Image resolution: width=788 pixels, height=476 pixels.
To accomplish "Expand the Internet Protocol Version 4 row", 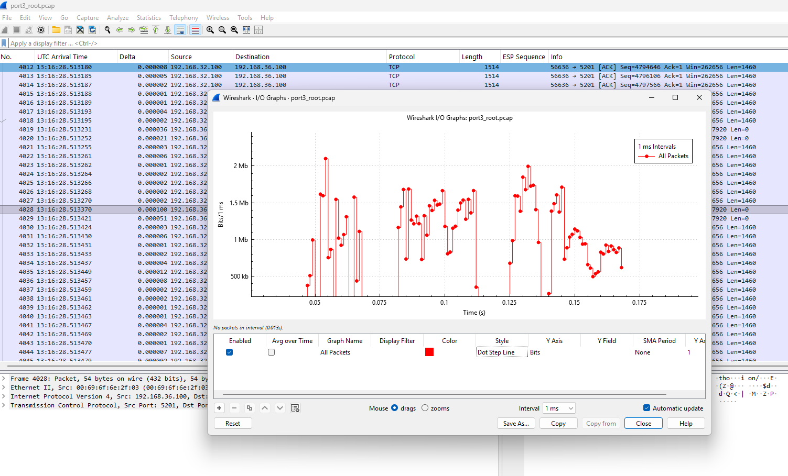I will pos(4,396).
